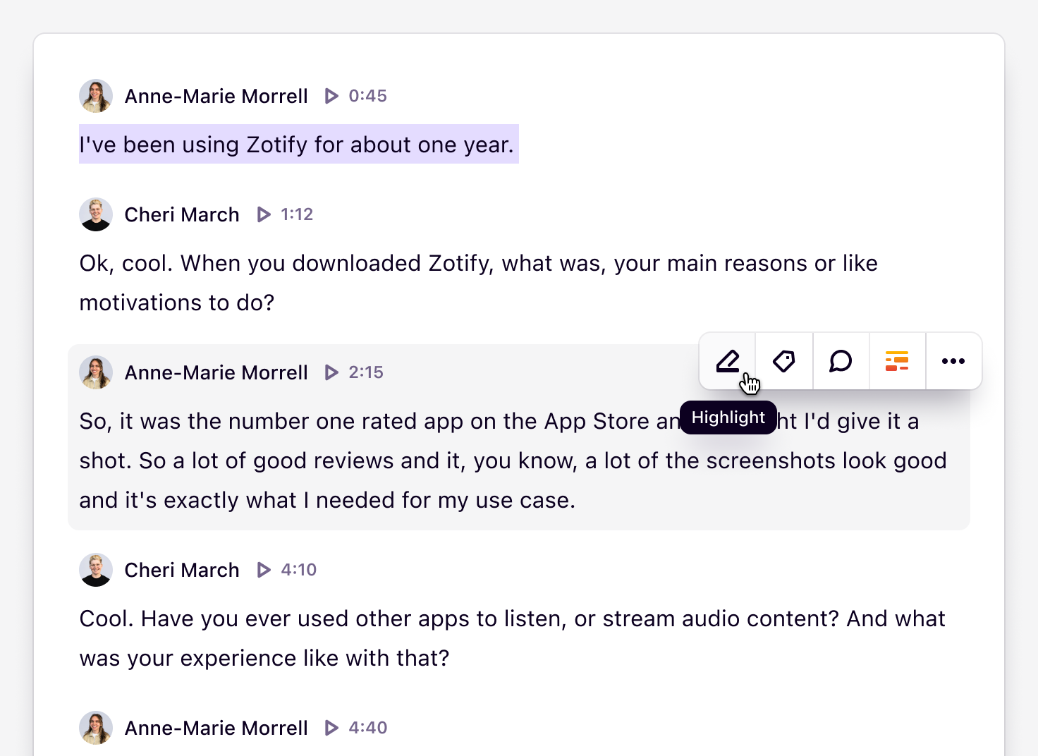Open the more options ellipsis menu

pos(953,361)
